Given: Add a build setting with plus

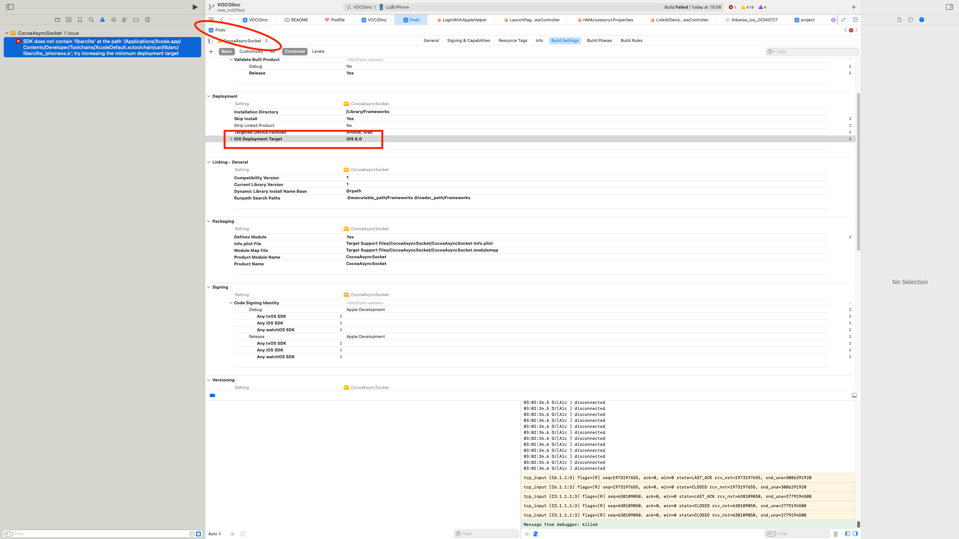Looking at the screenshot, I should click(211, 52).
